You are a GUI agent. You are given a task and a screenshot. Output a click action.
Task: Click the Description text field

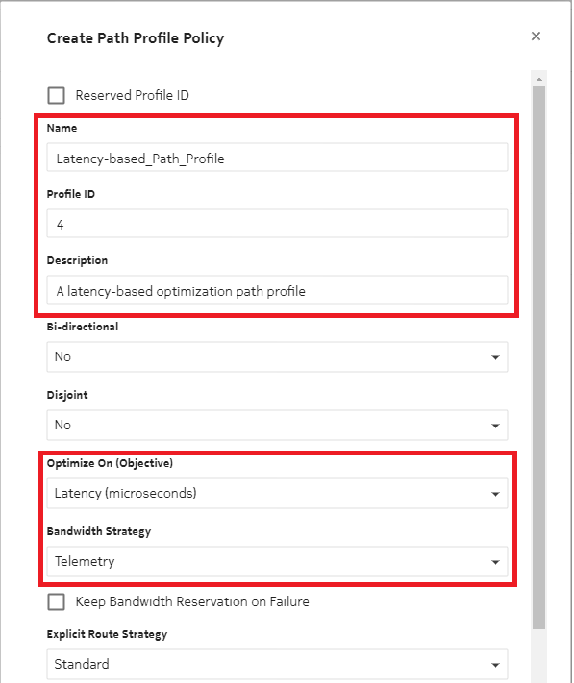click(x=277, y=290)
